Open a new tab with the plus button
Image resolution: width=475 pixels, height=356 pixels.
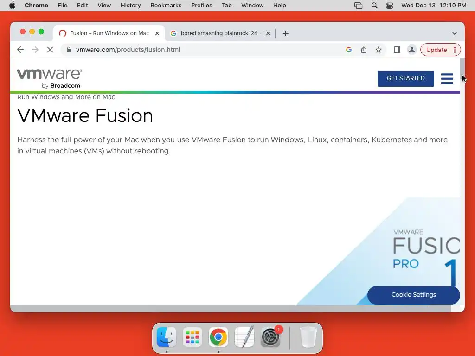click(x=286, y=33)
